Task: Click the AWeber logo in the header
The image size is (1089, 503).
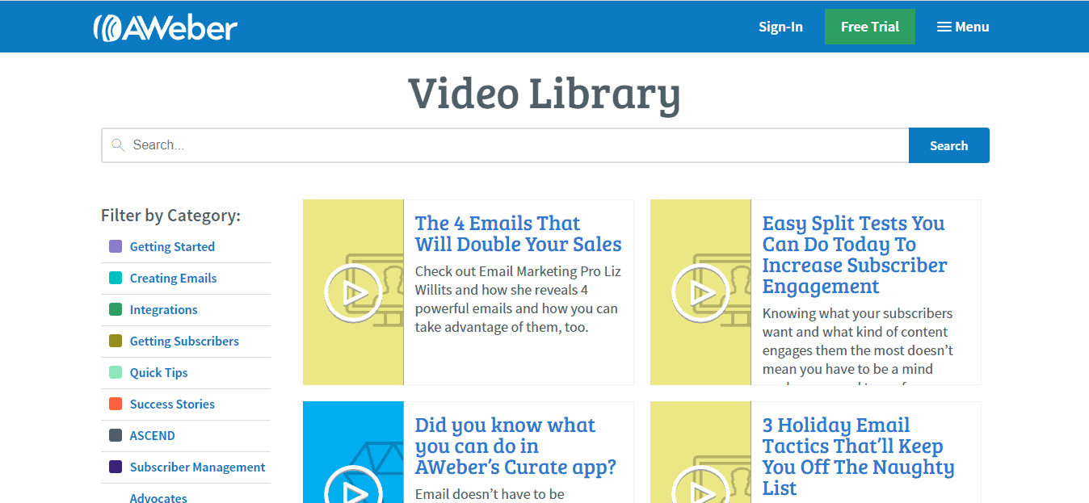Action: point(166,26)
